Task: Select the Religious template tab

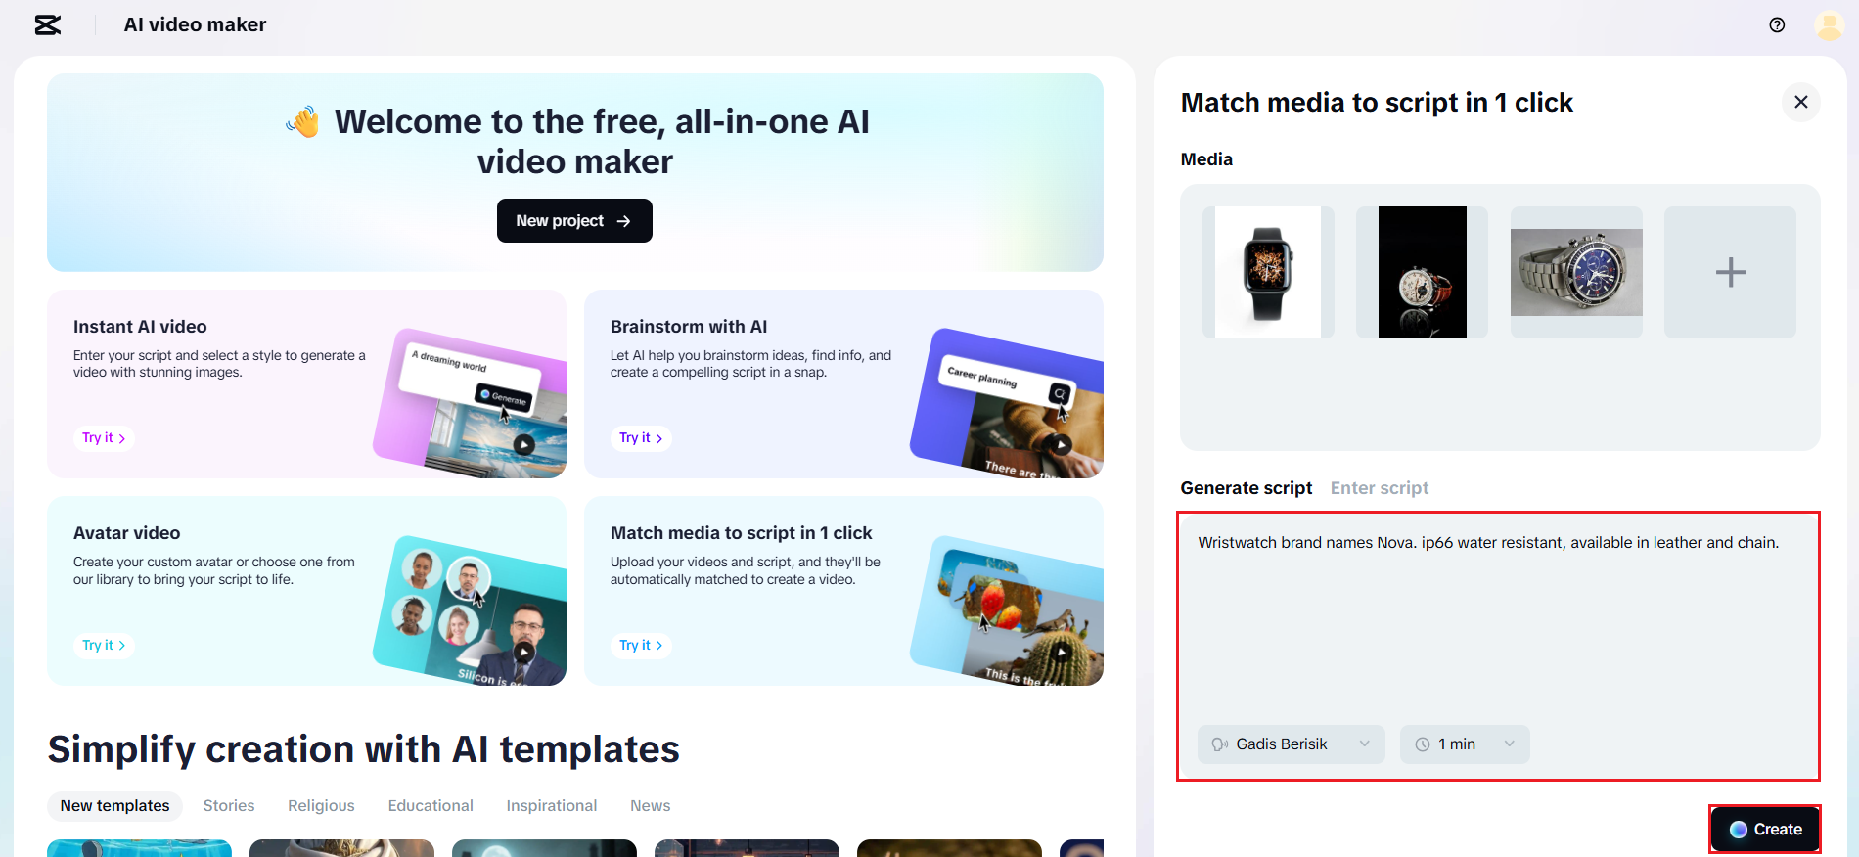Action: pos(321,806)
